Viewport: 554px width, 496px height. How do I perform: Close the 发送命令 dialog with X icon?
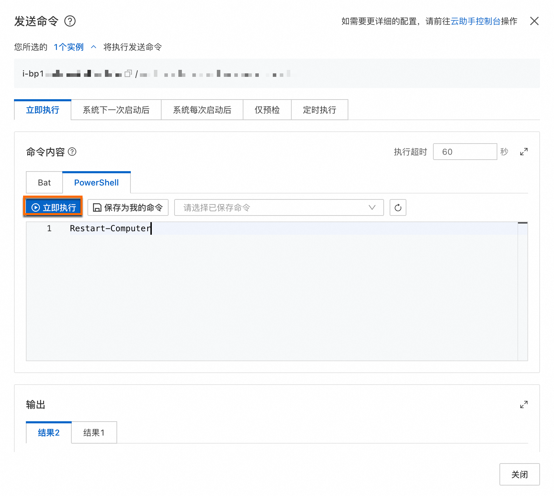[534, 21]
